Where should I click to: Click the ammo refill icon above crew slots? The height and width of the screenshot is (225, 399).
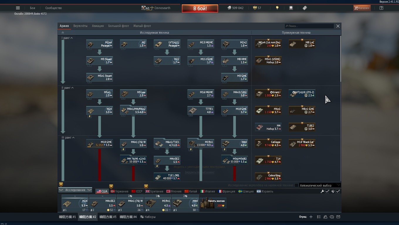[333, 191]
